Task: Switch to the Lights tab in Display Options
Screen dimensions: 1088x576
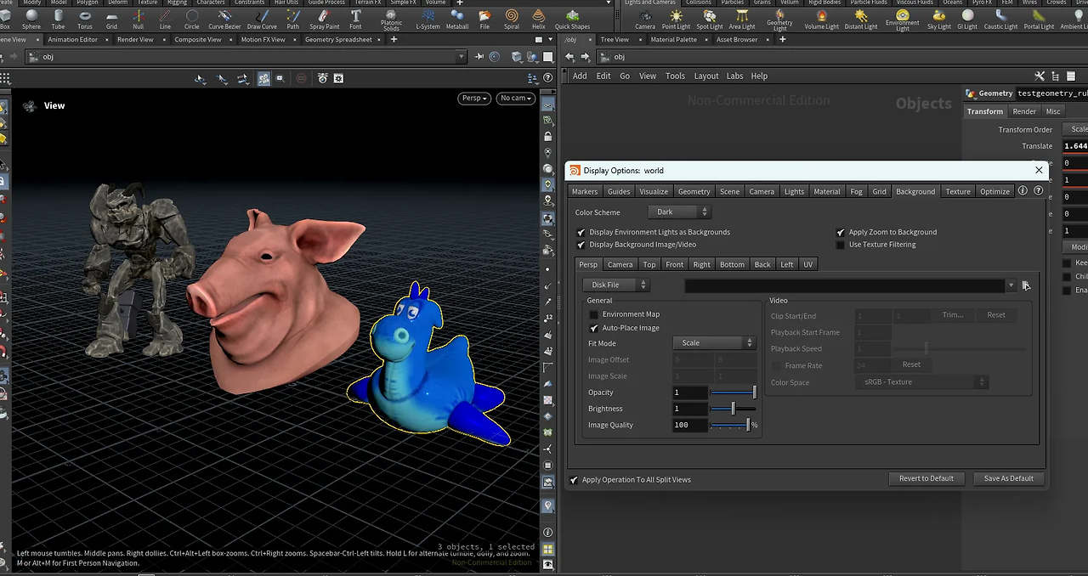Action: click(x=793, y=191)
